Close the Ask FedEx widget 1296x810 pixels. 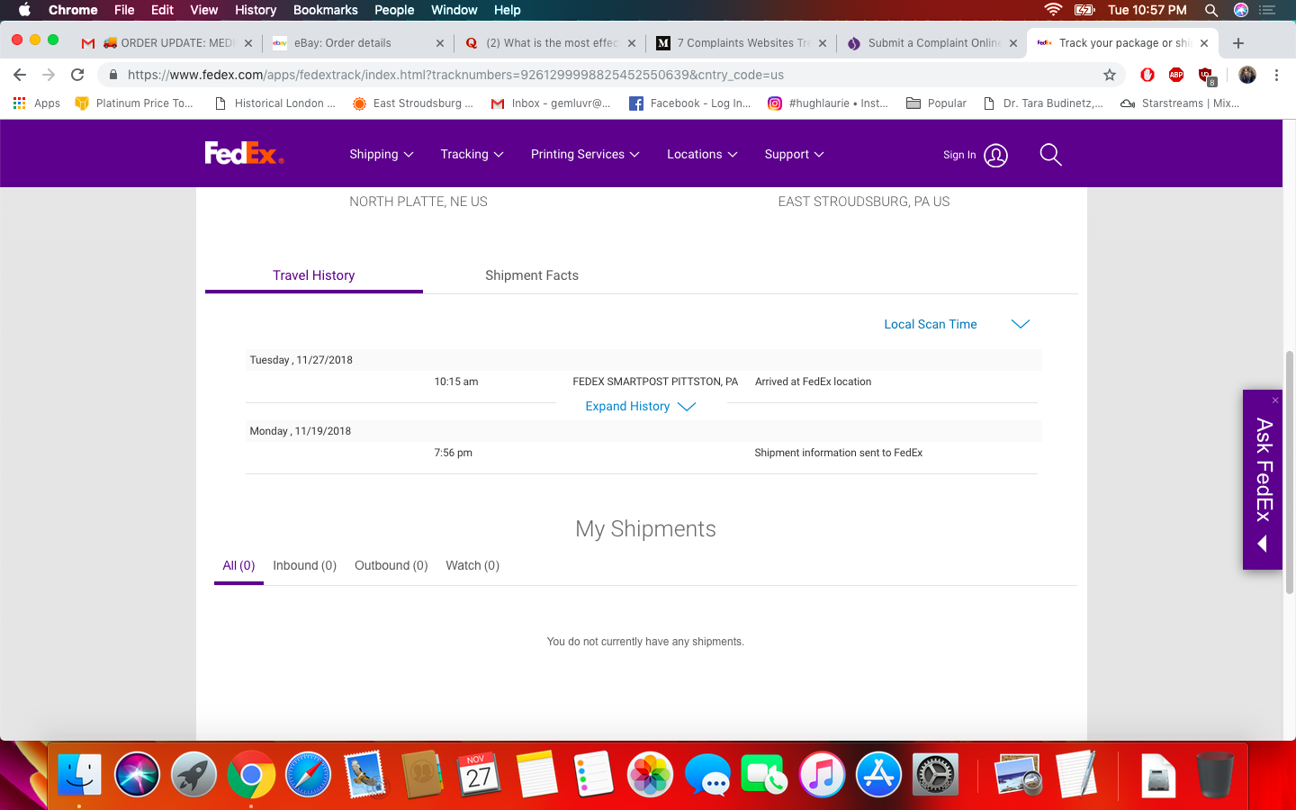1275,400
